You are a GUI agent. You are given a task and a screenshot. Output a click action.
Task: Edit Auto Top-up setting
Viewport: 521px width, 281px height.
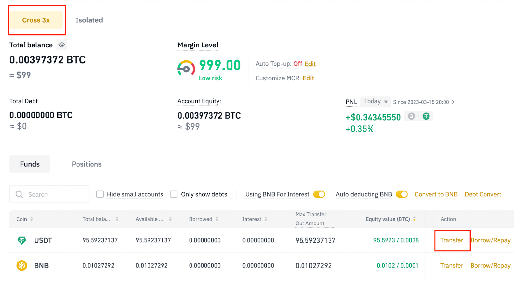(310, 64)
